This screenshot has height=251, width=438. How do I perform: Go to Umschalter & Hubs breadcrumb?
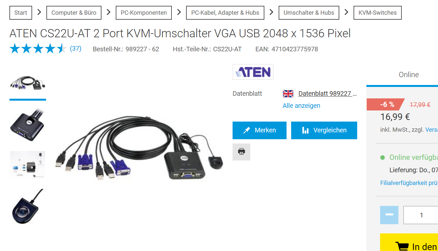tap(309, 13)
